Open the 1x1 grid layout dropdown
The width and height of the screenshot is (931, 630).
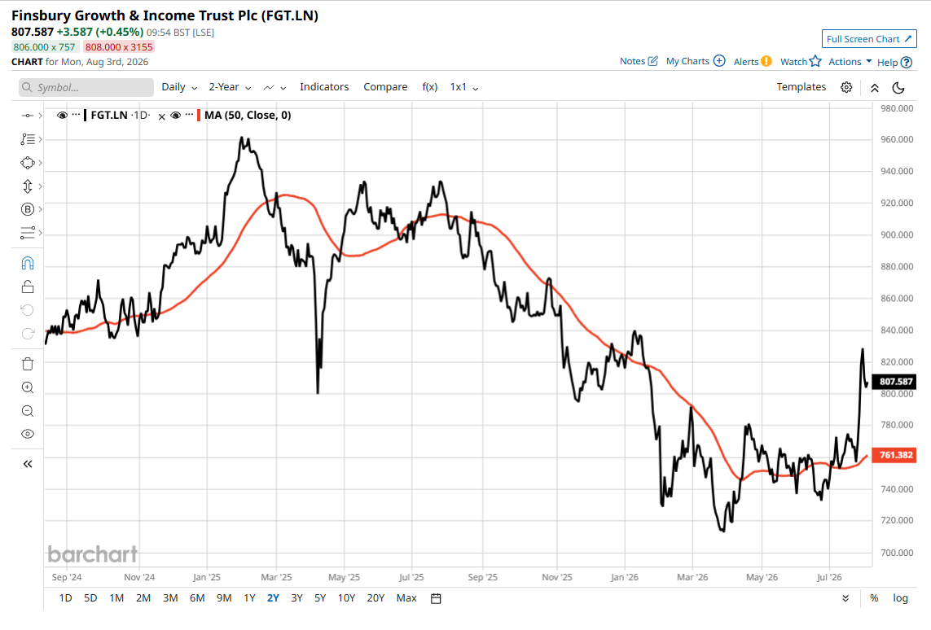pyautogui.click(x=464, y=87)
